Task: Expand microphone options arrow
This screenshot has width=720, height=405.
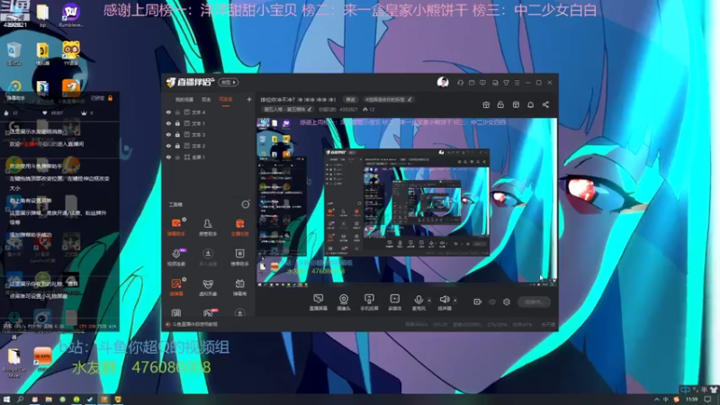Action: (x=429, y=301)
